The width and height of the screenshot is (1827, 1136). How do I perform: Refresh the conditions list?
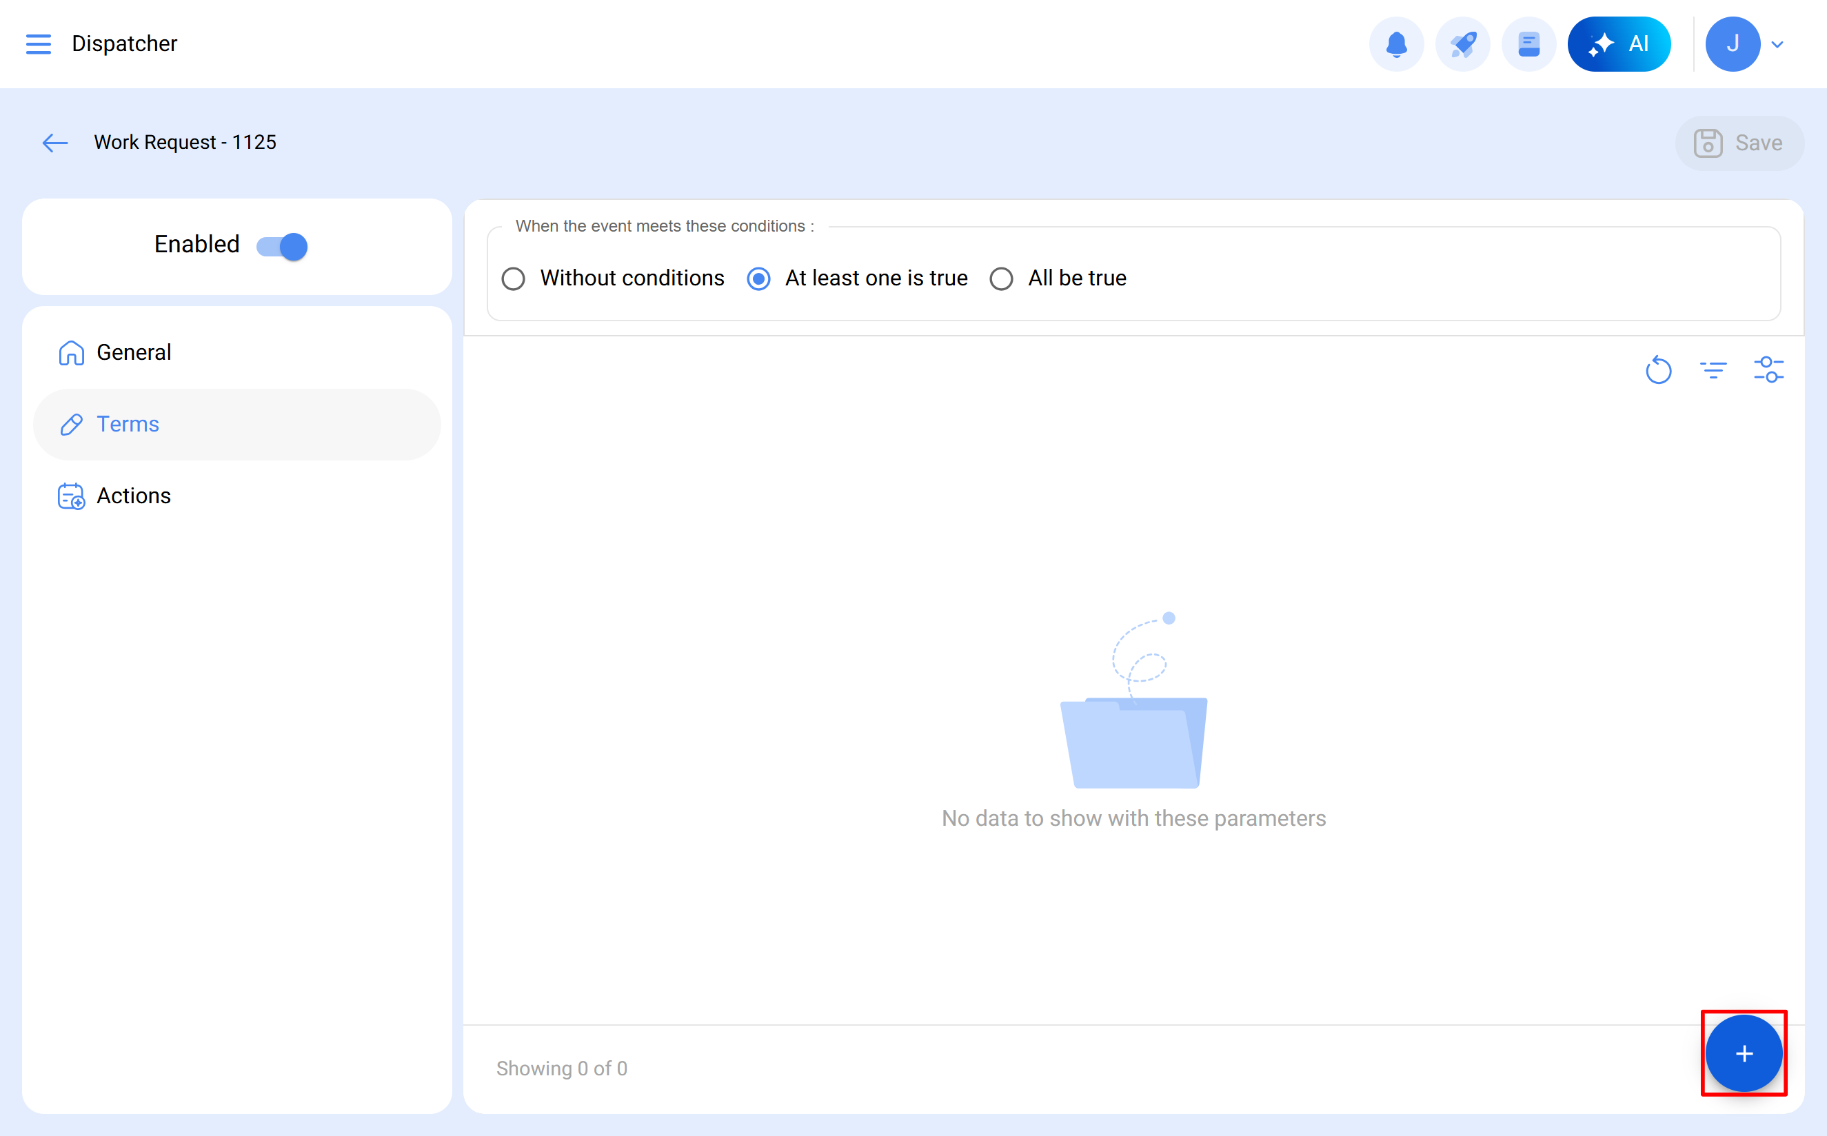(x=1658, y=369)
